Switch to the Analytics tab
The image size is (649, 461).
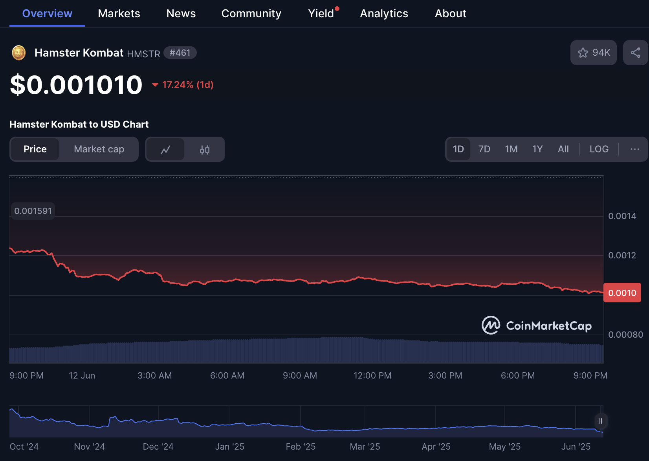(x=384, y=13)
